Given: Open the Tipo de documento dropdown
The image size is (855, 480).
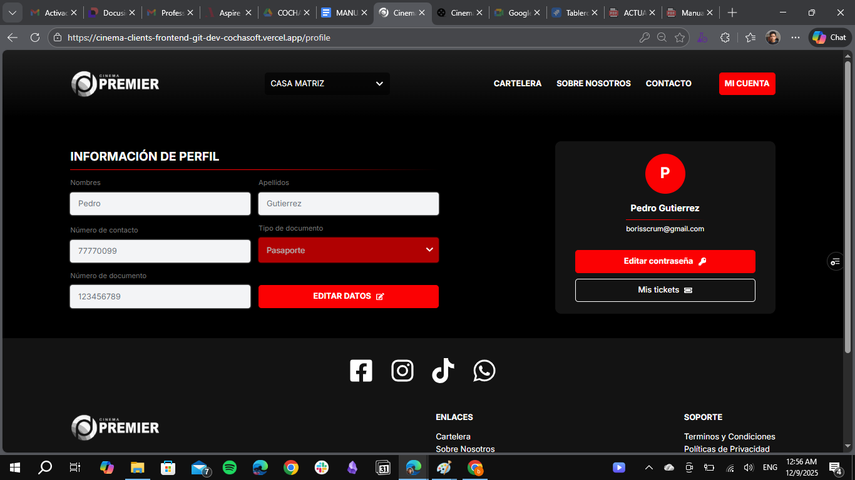Looking at the screenshot, I should (x=349, y=250).
